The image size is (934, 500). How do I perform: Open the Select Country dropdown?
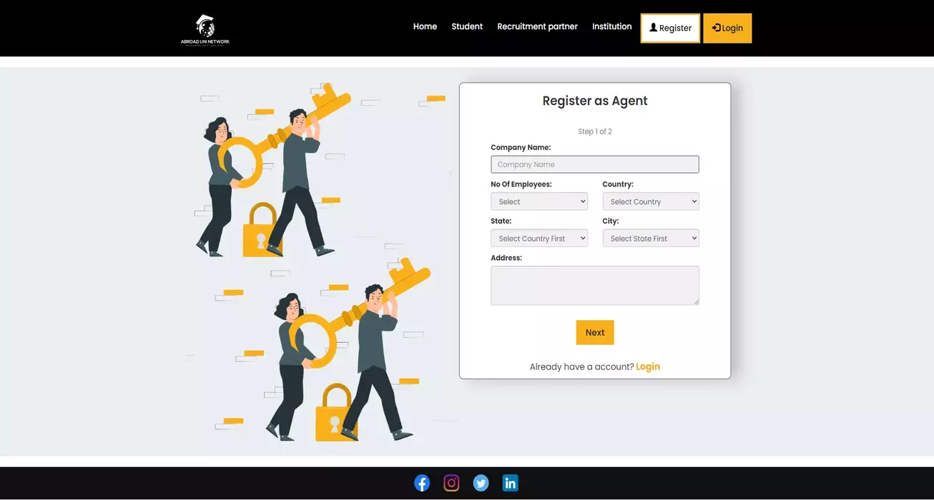tap(650, 201)
